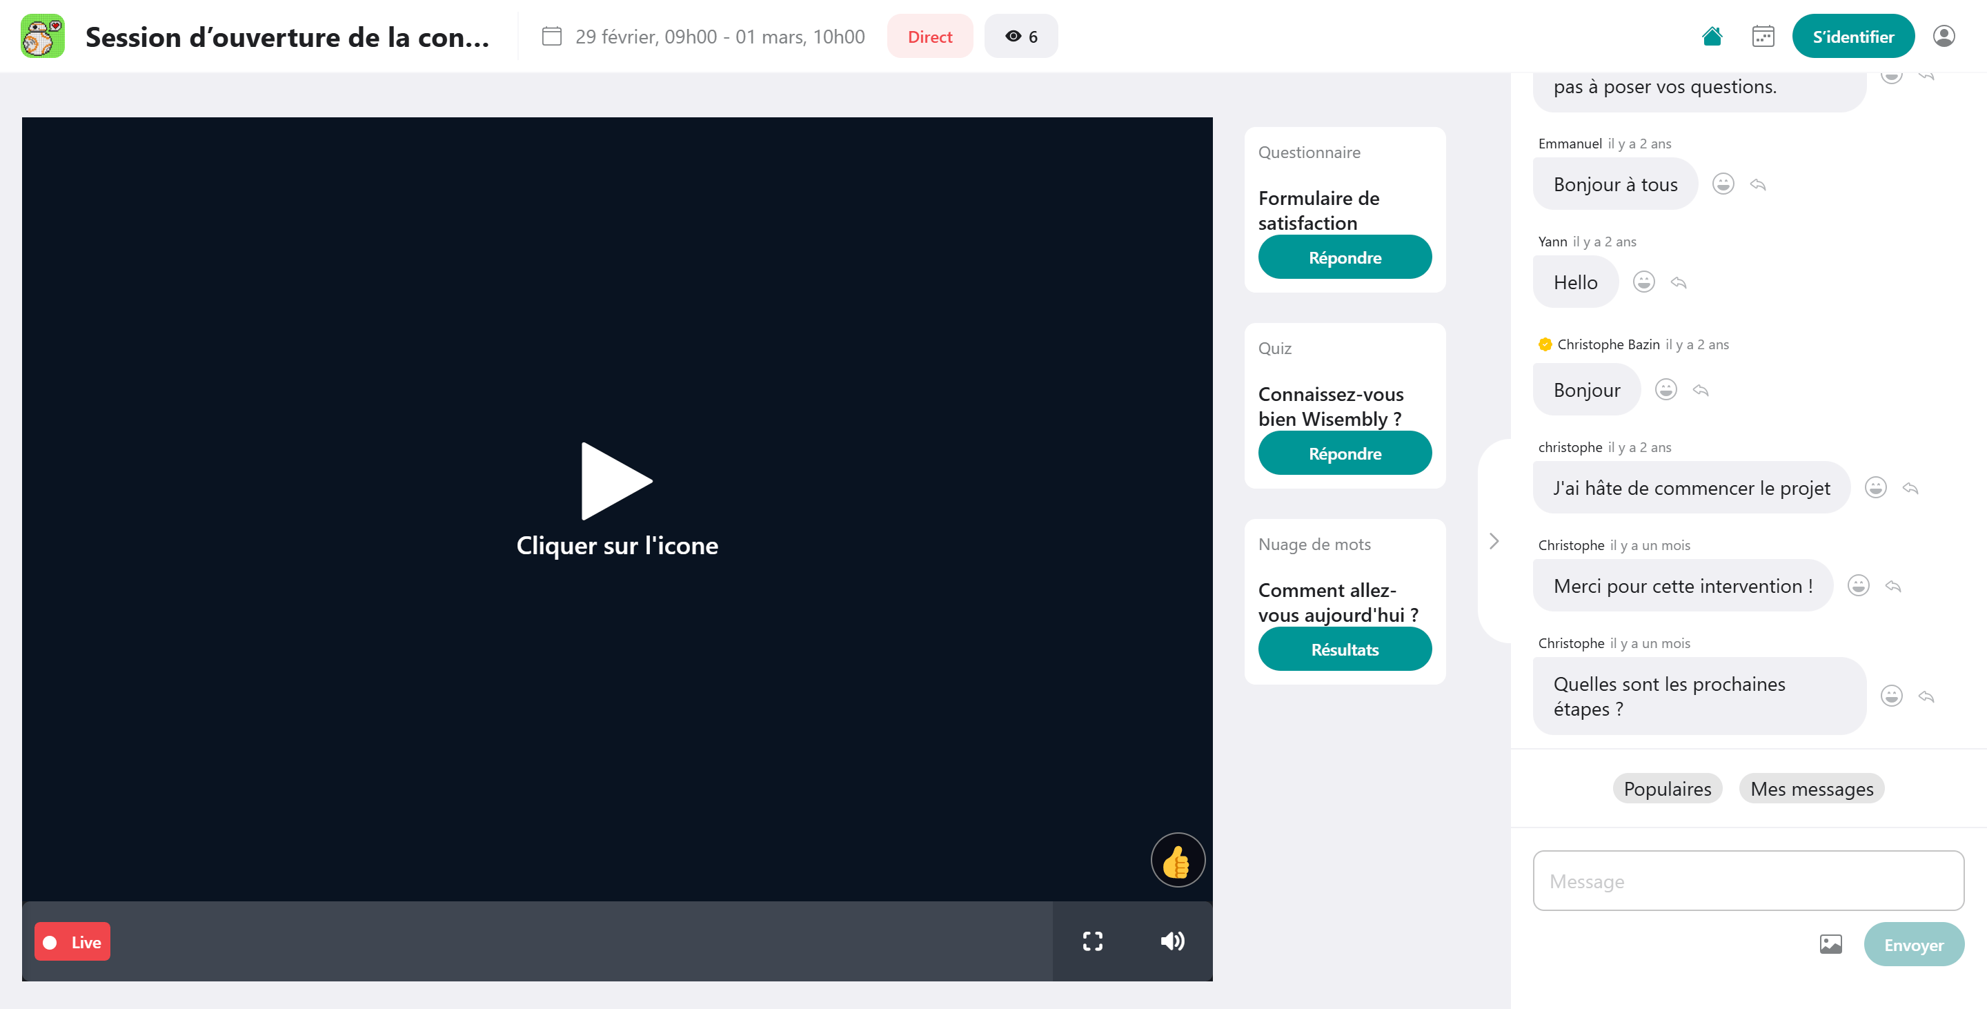Mute the video sound

[x=1172, y=941]
